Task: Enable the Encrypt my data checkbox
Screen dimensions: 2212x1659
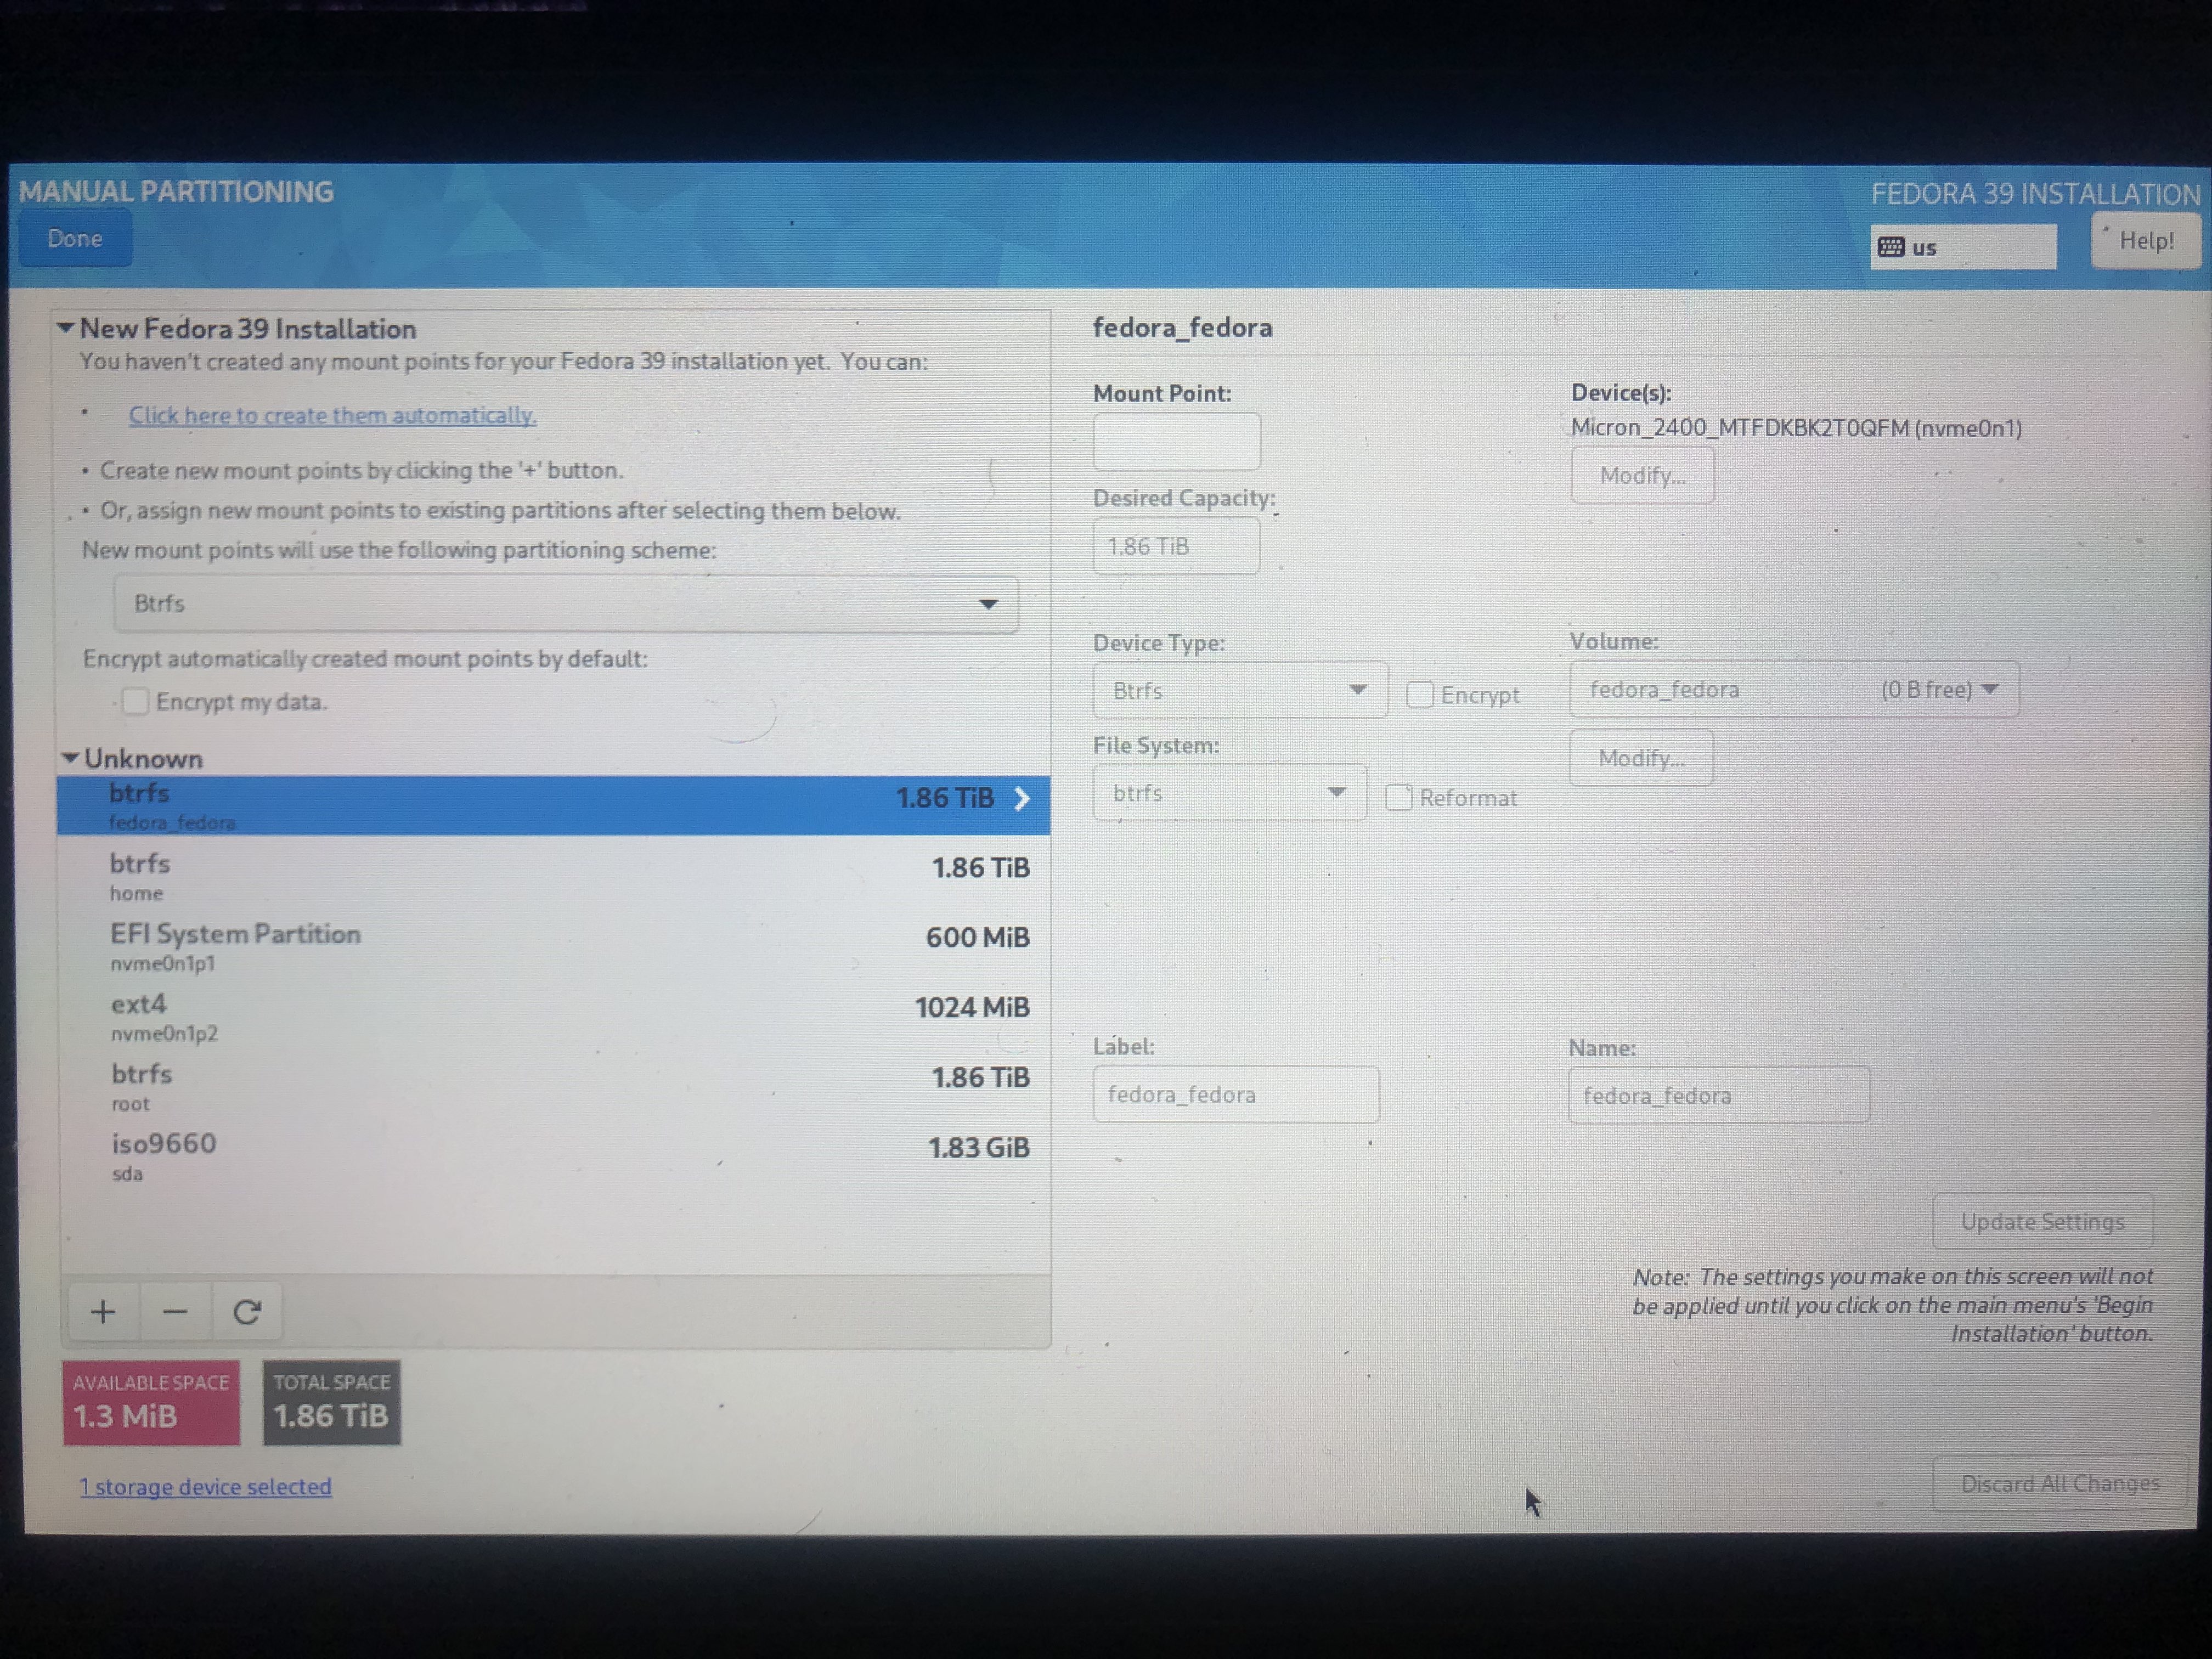Action: pos(136,701)
